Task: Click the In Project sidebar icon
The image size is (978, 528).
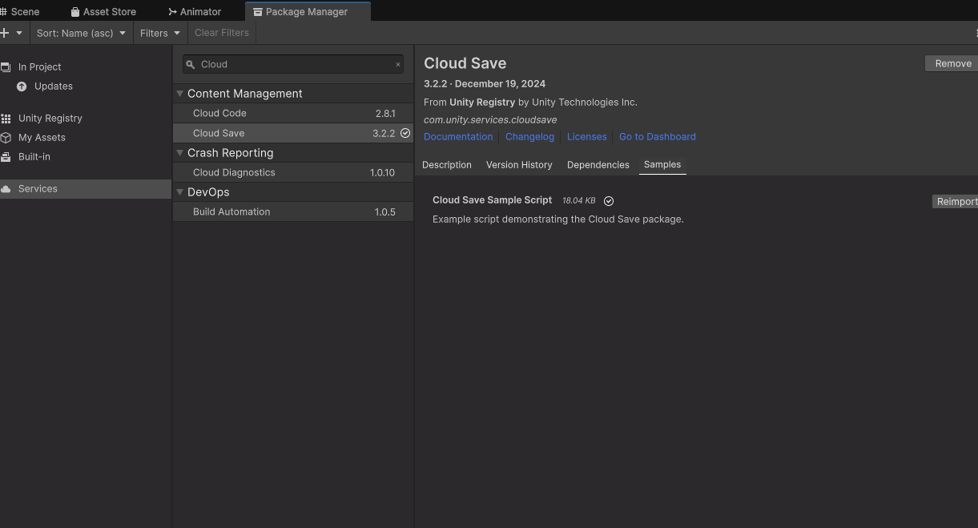Action: click(x=6, y=67)
